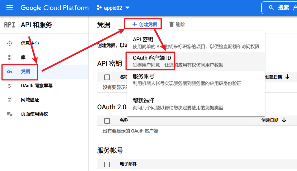This screenshot has width=297, height=171.
Task: Click the 凭据 page title heading
Action: 104,25
